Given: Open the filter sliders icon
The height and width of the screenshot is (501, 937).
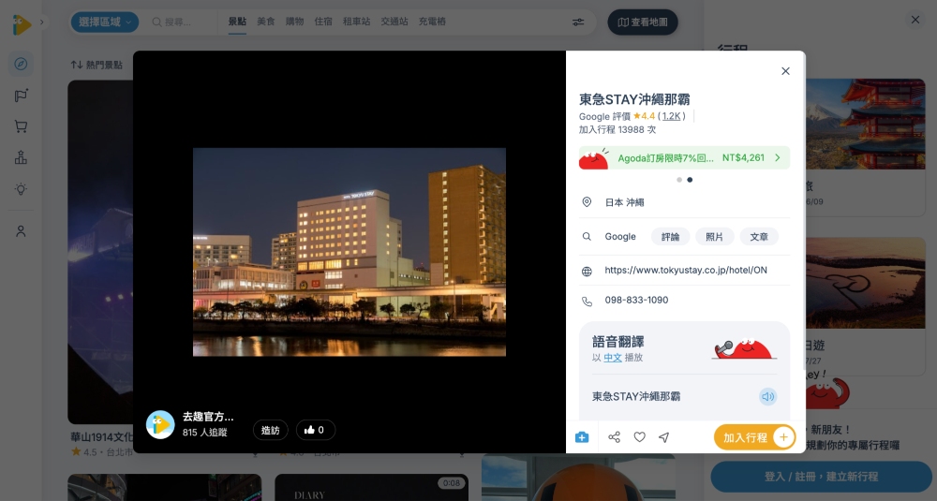Looking at the screenshot, I should pos(578,22).
